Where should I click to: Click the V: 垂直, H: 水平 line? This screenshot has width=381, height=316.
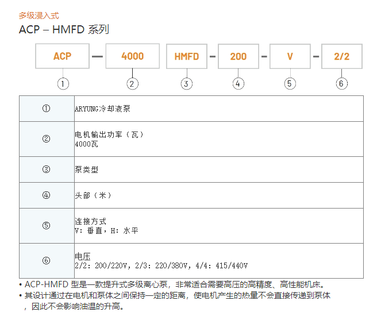pos(106,230)
